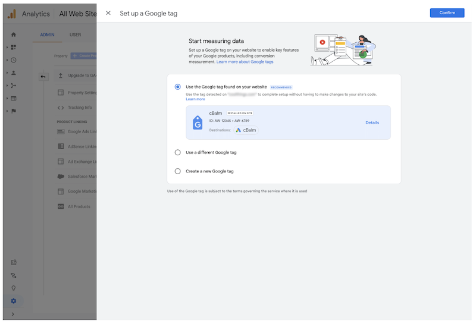This screenshot has height=324, width=476.
Task: Select Use the Google tag found on your website
Action: pyautogui.click(x=177, y=87)
